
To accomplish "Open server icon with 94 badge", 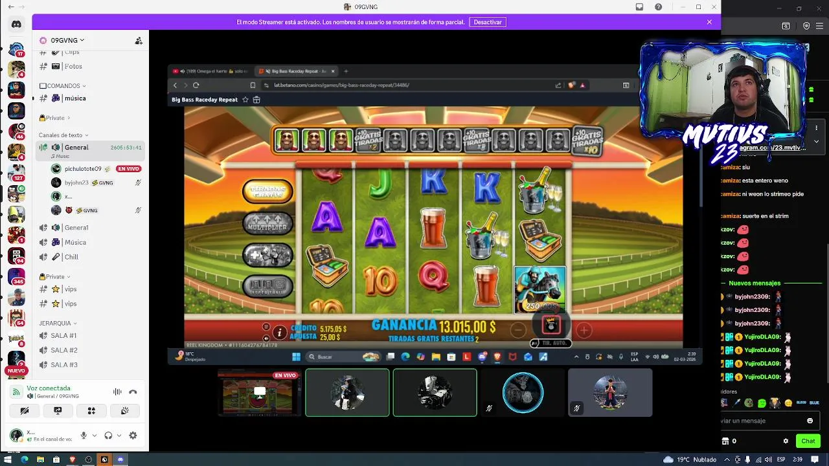I will 16,256.
